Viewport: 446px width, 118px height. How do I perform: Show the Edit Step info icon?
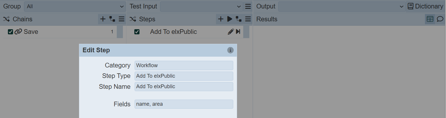230,50
